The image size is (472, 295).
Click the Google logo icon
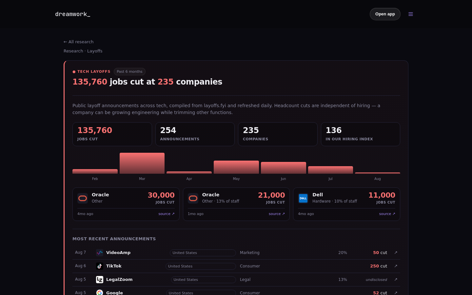(100, 293)
